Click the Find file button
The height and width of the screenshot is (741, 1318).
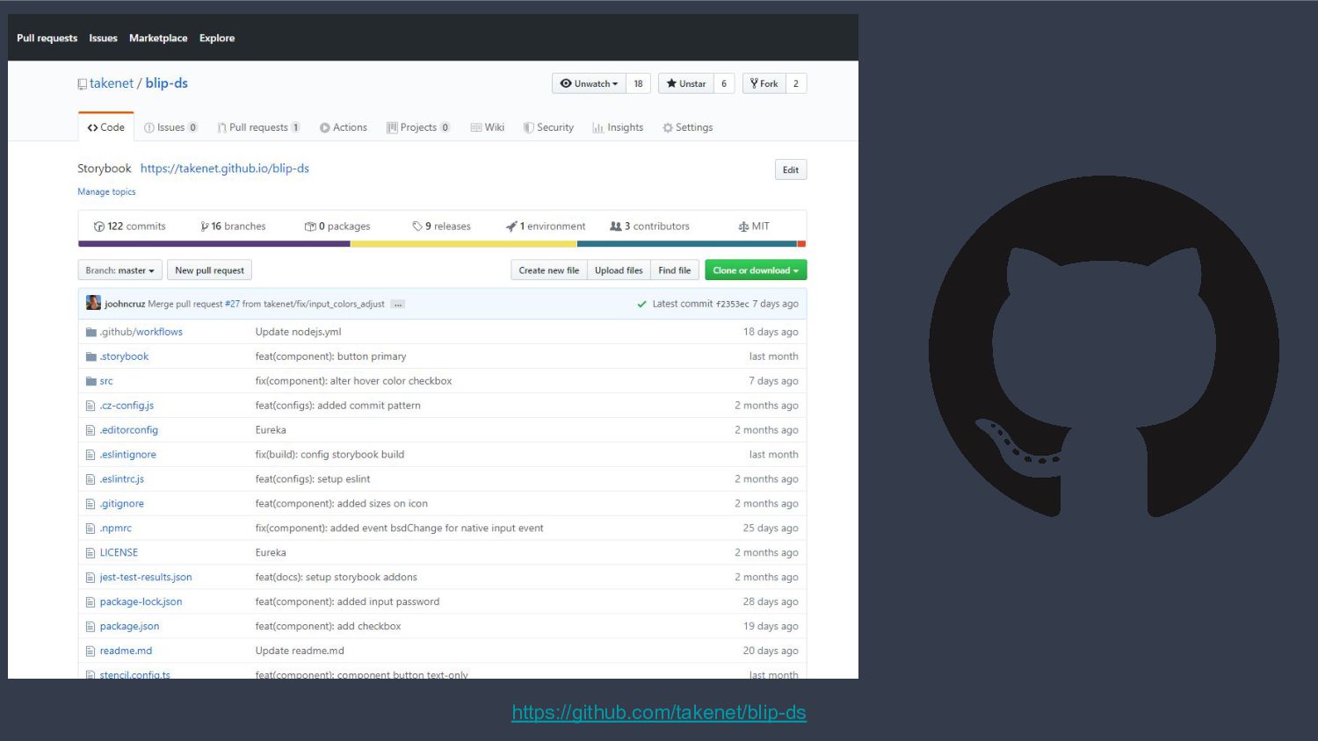(x=674, y=270)
